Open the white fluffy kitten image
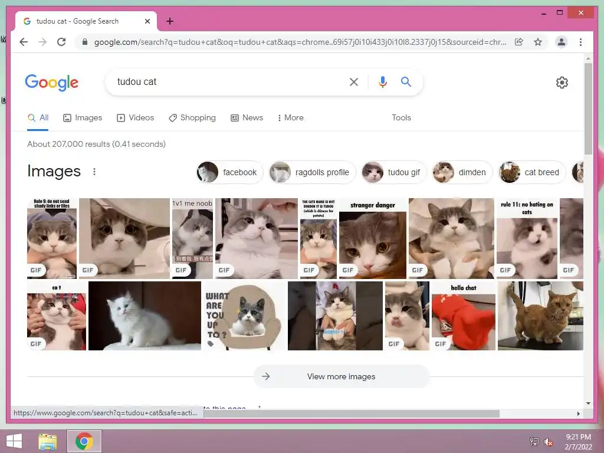 pyautogui.click(x=145, y=316)
